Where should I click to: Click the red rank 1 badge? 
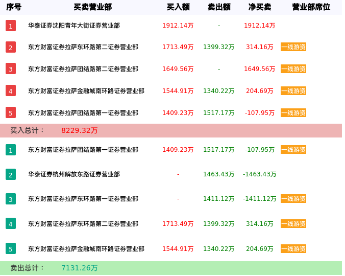[11, 26]
